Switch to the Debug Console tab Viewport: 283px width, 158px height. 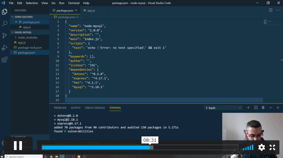coord(95,108)
